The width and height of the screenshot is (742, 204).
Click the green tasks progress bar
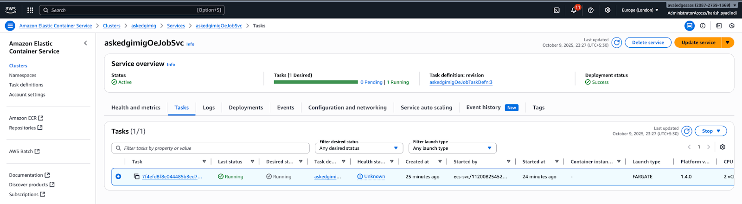tap(315, 82)
